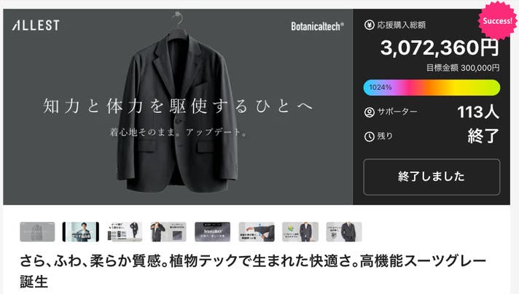Click the pink Success! badge

pos(497,20)
